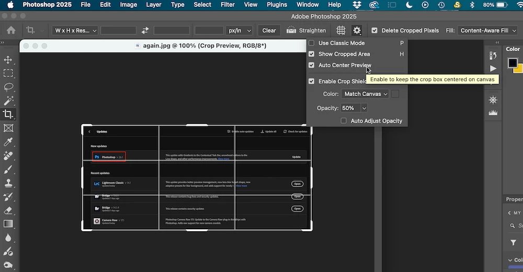Open the Match Canvas color dropdown

point(365,94)
